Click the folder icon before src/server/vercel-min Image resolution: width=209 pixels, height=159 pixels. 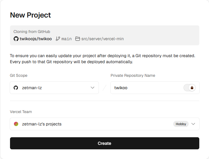tap(78, 39)
